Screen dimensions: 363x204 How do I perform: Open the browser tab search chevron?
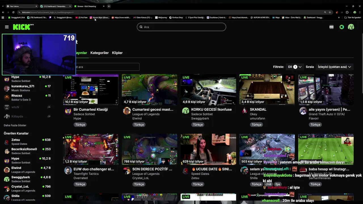(3, 6)
